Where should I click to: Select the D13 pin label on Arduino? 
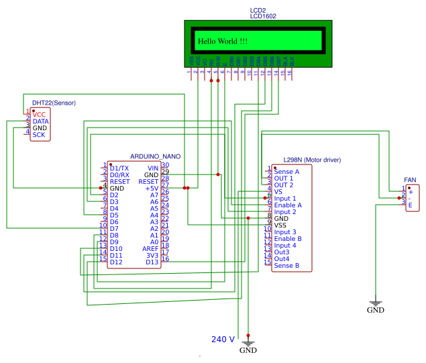[152, 262]
